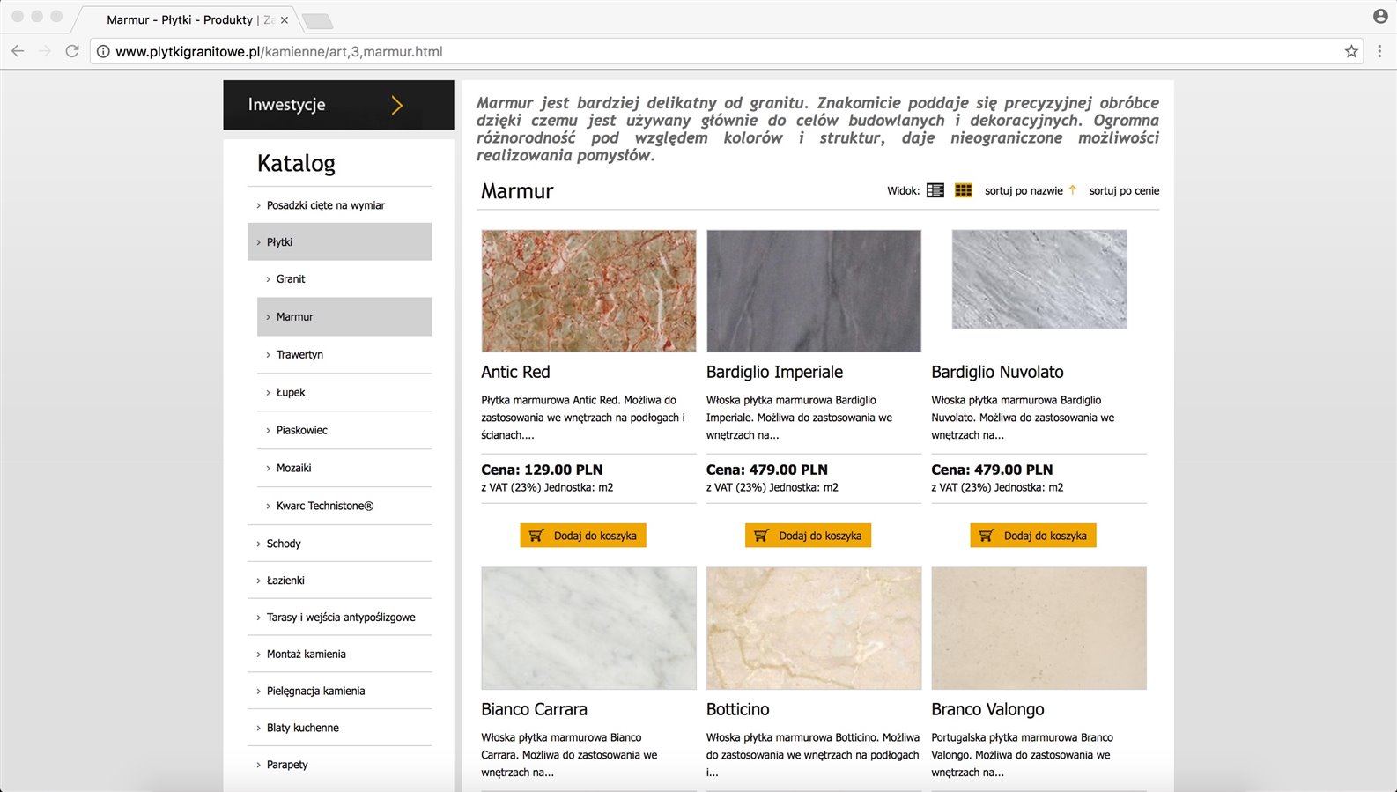The width and height of the screenshot is (1397, 792).
Task: Add Bardiglio Nuvolato to cart
Action: click(x=1033, y=536)
